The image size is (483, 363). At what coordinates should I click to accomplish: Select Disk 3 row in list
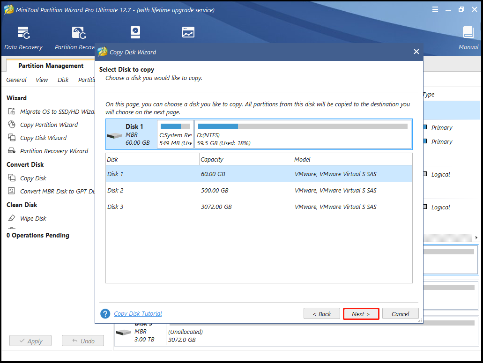coord(259,207)
